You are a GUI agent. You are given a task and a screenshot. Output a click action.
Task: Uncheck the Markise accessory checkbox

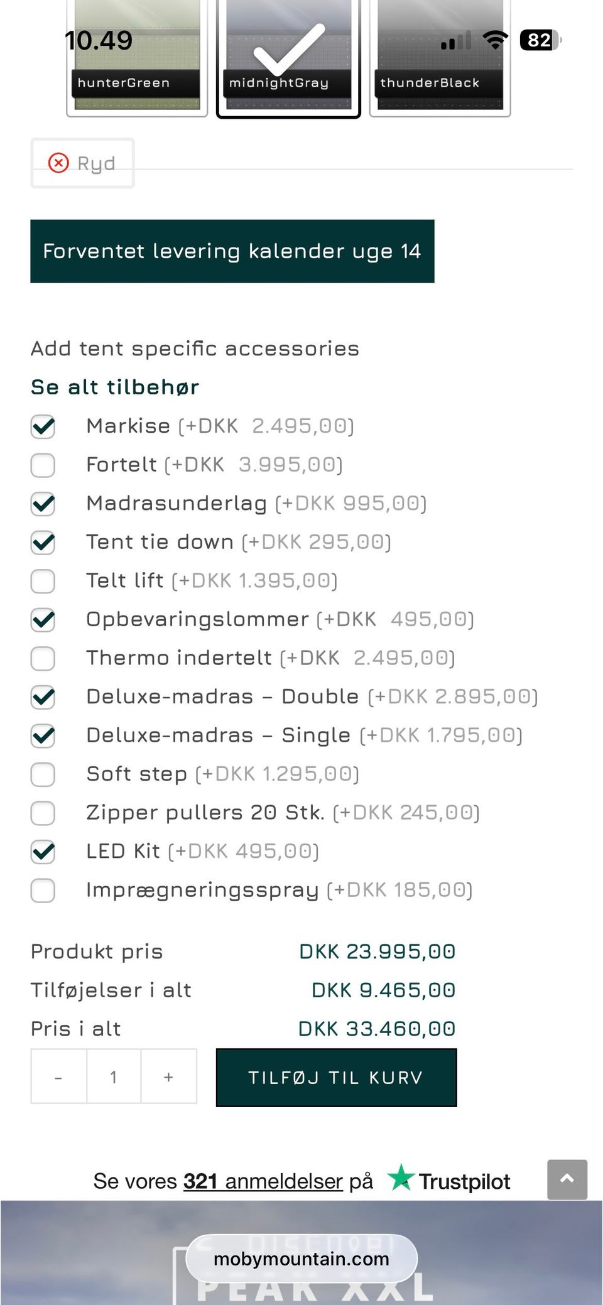[43, 426]
